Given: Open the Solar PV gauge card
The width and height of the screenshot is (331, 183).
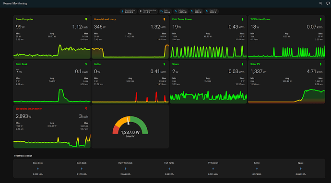Looking at the screenshot, I should click(x=130, y=126).
